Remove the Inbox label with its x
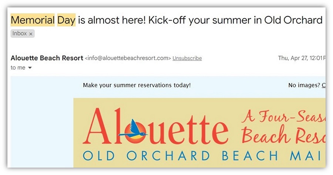Image resolution: width=333 pixels, height=175 pixels. (x=31, y=34)
